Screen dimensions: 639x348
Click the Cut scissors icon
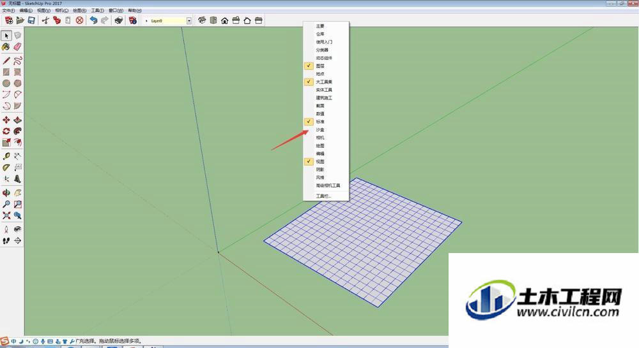(x=45, y=20)
